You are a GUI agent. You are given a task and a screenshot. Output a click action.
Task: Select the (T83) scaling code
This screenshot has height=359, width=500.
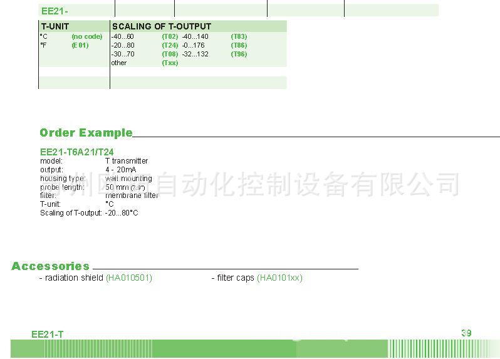[x=239, y=36]
